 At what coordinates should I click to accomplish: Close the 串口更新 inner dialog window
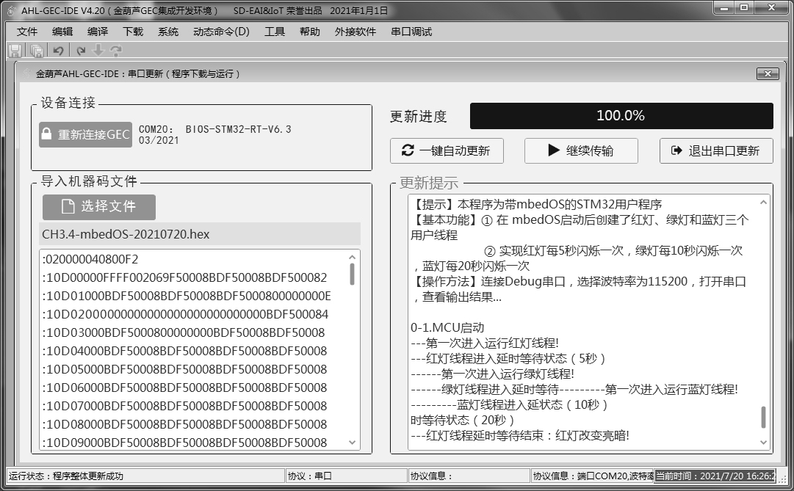point(768,73)
